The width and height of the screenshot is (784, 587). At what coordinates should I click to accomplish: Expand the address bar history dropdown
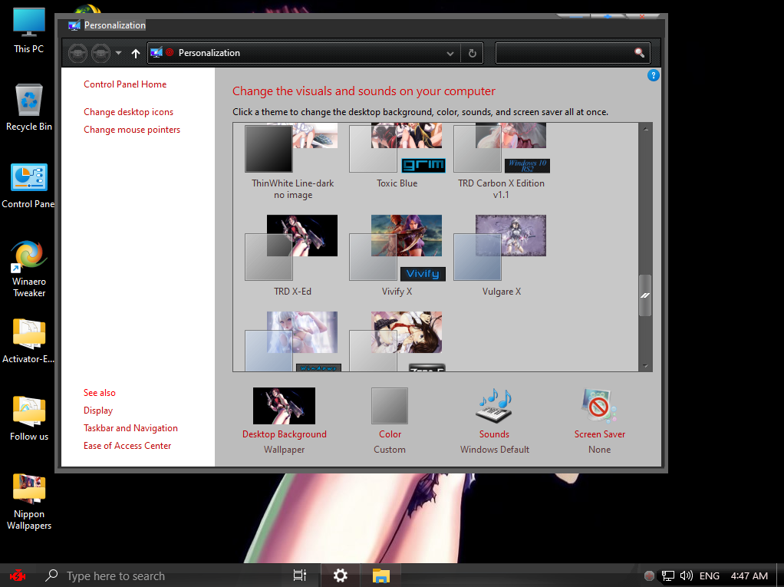(450, 54)
